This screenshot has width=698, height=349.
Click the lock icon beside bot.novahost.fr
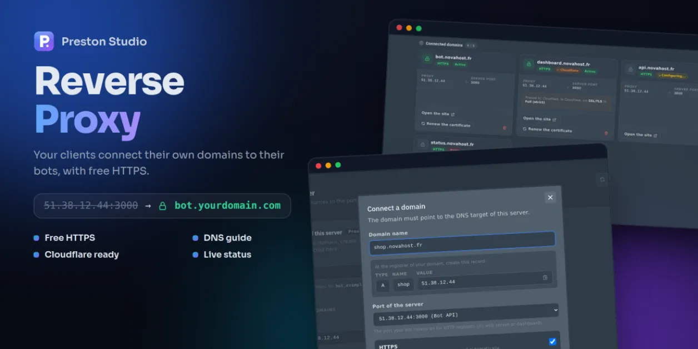pyautogui.click(x=427, y=58)
